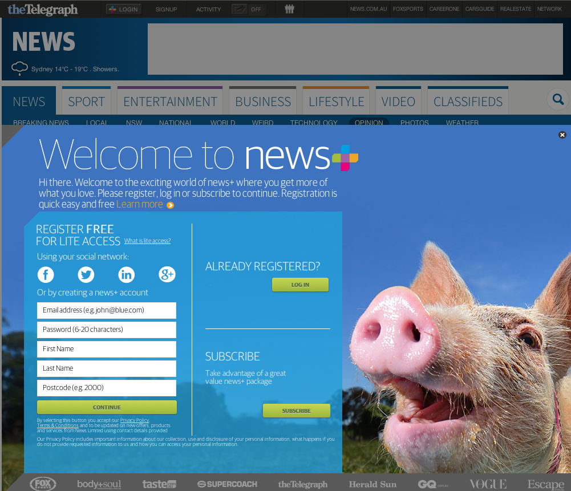
Task: Open the WEATHER sub-navigation item
Action: (462, 122)
